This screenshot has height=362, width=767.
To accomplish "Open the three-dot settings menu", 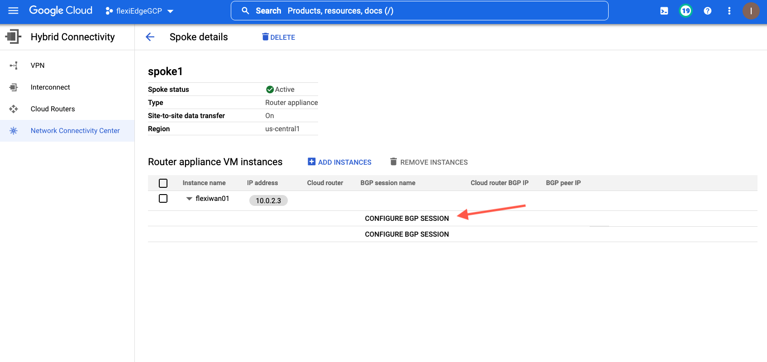I will (729, 11).
